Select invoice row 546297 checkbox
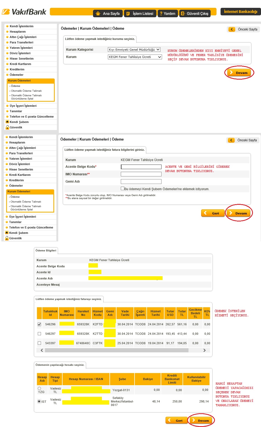This screenshot has height=427, width=261. pyautogui.click(x=39, y=334)
